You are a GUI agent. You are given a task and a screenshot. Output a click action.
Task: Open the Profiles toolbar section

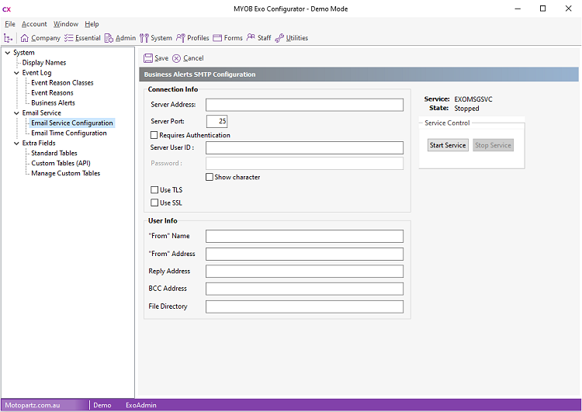click(x=192, y=38)
